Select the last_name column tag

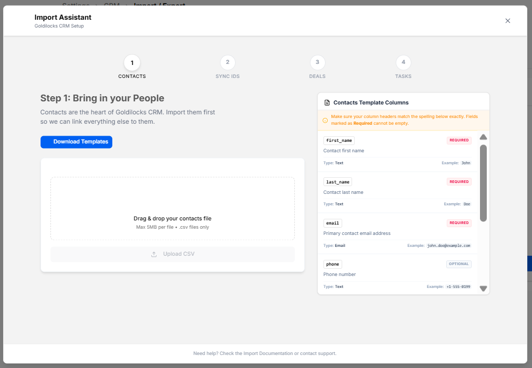pos(338,182)
